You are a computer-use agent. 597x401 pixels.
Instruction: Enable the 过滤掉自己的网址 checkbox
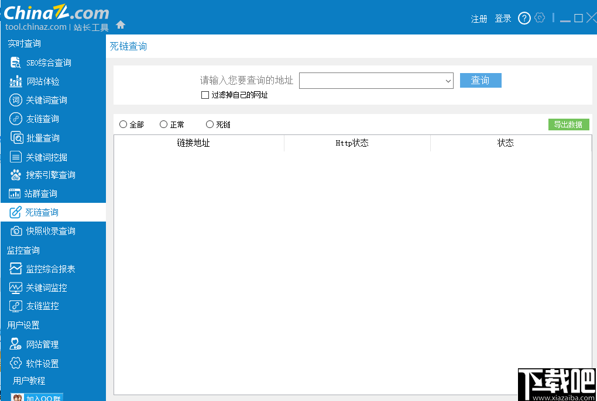[x=205, y=94]
